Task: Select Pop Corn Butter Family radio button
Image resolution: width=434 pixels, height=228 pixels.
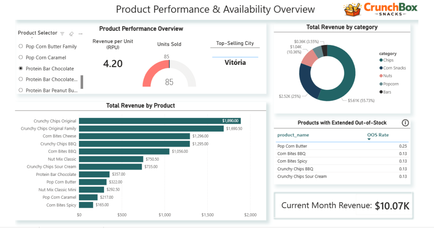Action: coord(21,46)
